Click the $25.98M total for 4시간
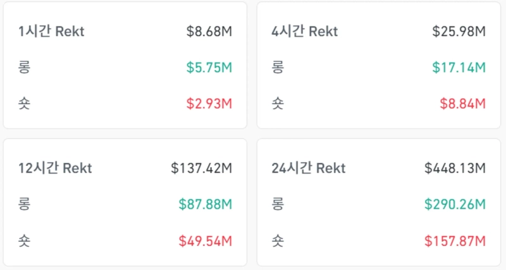506x270 pixels. (459, 31)
